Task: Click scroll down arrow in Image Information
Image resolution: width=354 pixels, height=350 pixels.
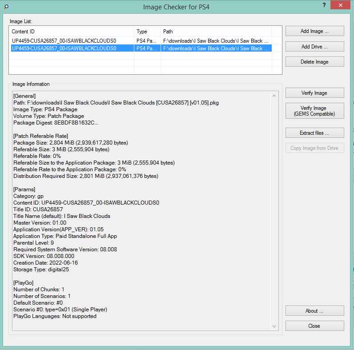Action: pos(274,326)
